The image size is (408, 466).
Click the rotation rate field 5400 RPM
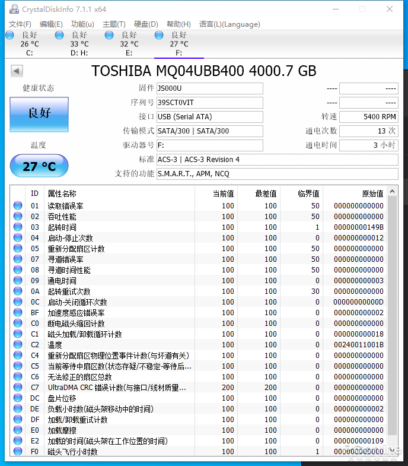pos(369,117)
